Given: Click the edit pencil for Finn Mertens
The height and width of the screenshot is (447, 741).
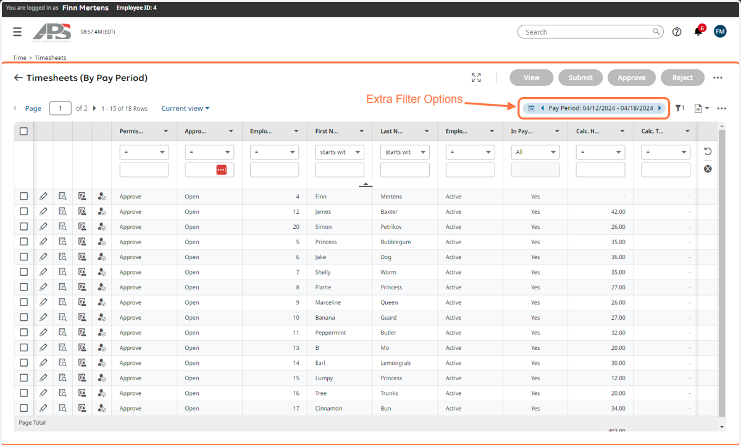Looking at the screenshot, I should coord(43,197).
